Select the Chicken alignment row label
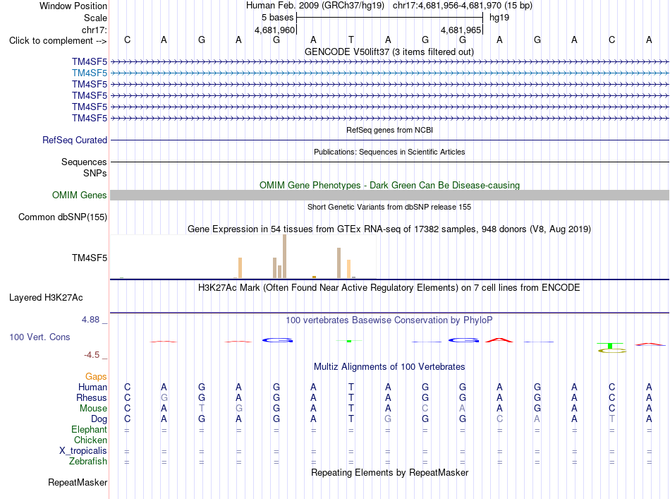Viewport: 670px width, 499px height. click(90, 440)
